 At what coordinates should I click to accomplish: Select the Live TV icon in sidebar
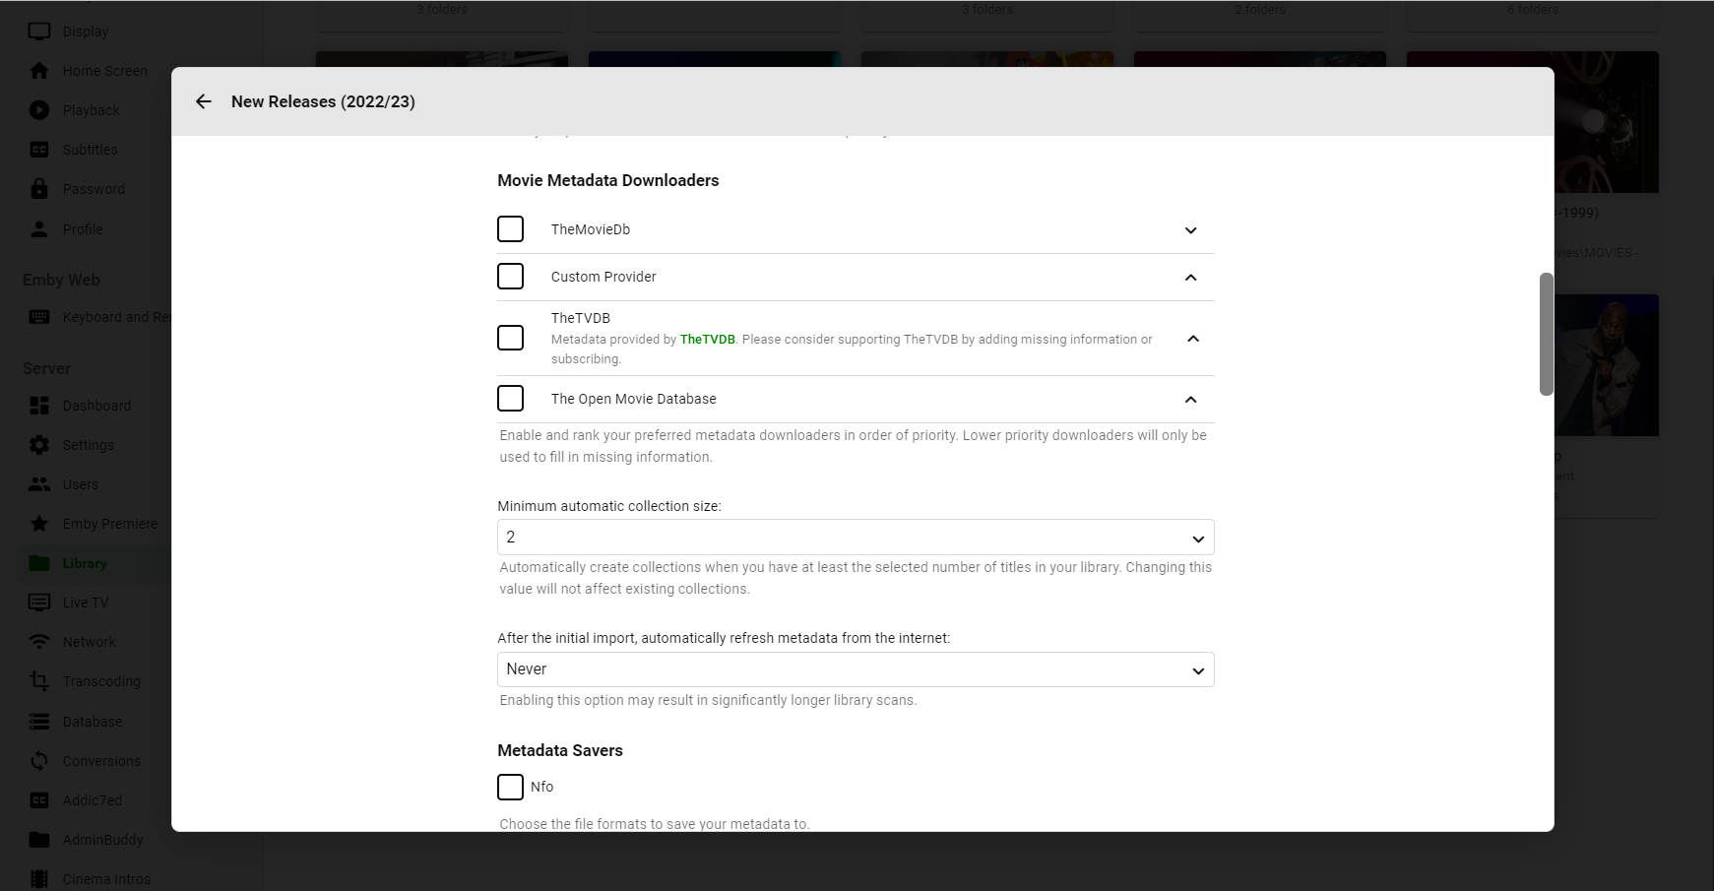click(39, 603)
